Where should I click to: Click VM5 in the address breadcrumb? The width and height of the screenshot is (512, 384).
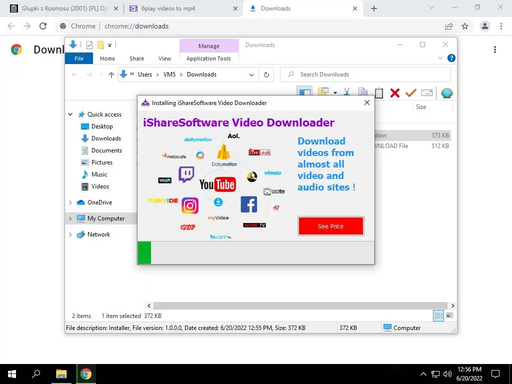169,74
